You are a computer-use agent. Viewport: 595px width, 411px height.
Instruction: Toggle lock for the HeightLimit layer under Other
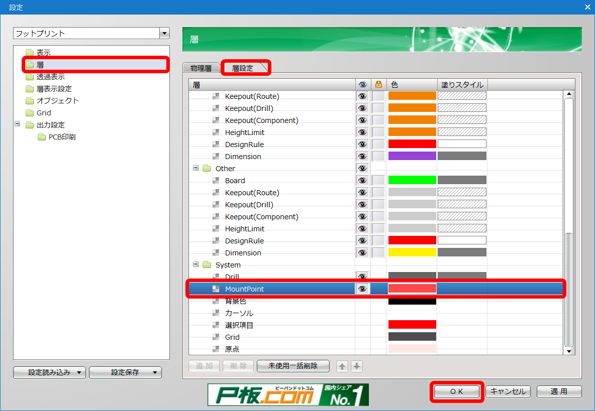click(x=378, y=229)
